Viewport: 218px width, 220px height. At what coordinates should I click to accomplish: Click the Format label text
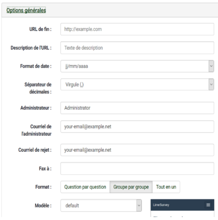[x=43, y=187]
